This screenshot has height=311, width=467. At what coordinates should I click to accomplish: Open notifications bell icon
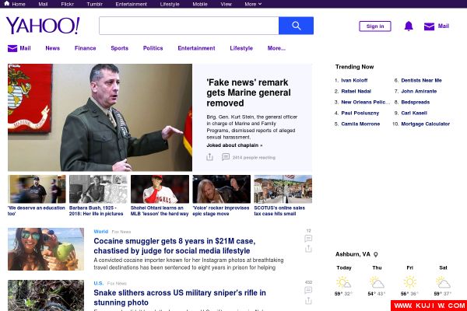point(409,26)
